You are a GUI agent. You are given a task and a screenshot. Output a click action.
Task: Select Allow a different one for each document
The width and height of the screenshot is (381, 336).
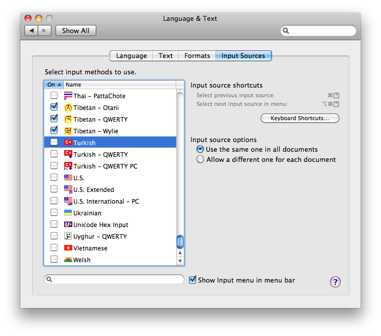(x=200, y=159)
